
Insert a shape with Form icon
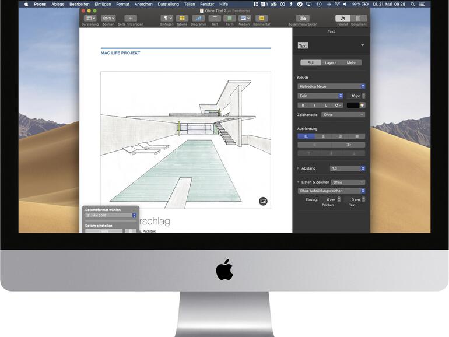[x=229, y=18]
